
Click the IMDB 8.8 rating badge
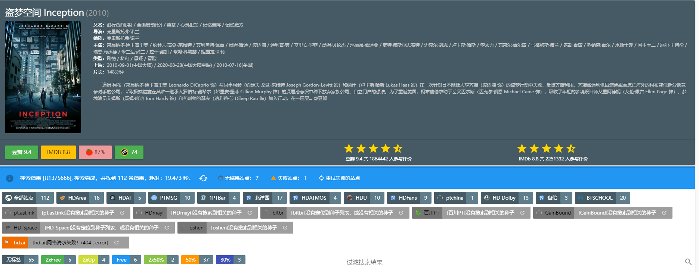coord(58,152)
